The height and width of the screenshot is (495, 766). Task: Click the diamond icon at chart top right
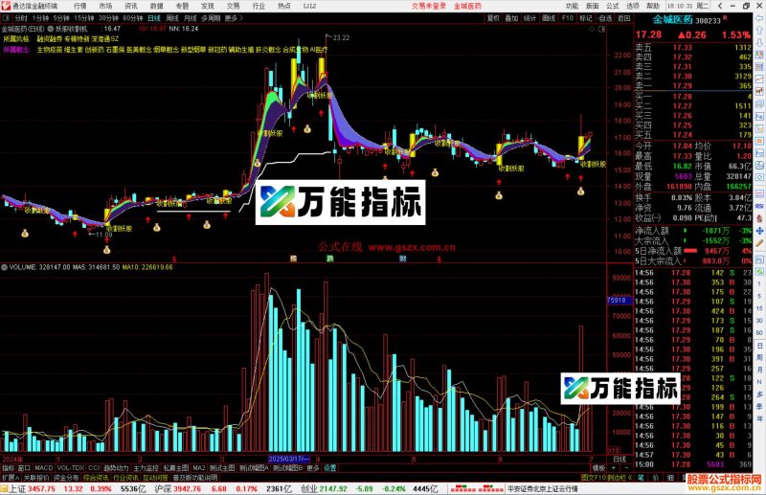(x=592, y=29)
